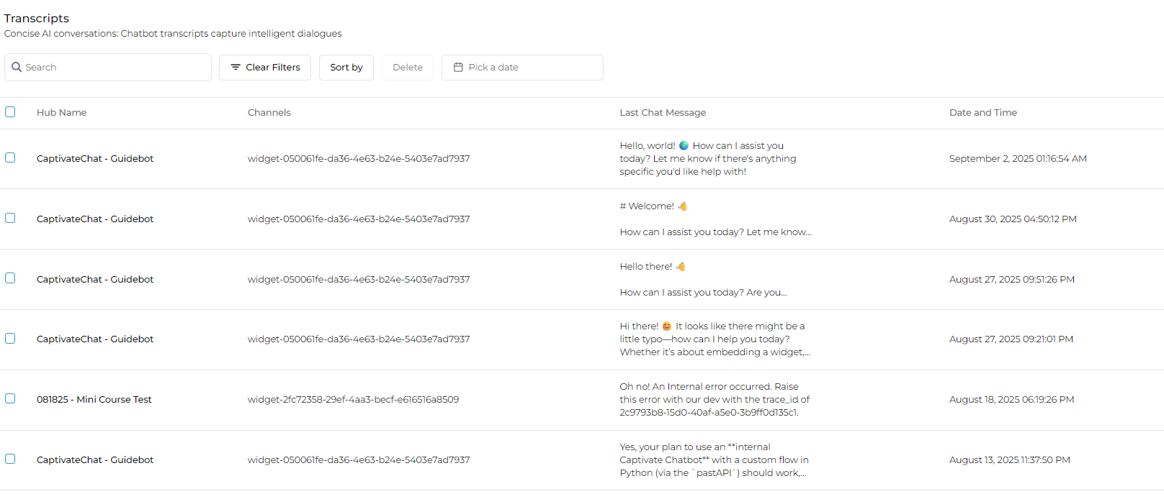1164x494 pixels.
Task: Tick the checkbox for 081825 - Mini Course Test
Action: tap(10, 398)
